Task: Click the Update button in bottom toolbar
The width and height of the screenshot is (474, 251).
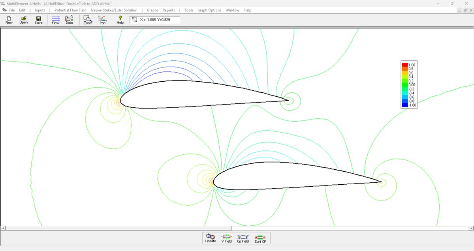Action: pos(211,238)
